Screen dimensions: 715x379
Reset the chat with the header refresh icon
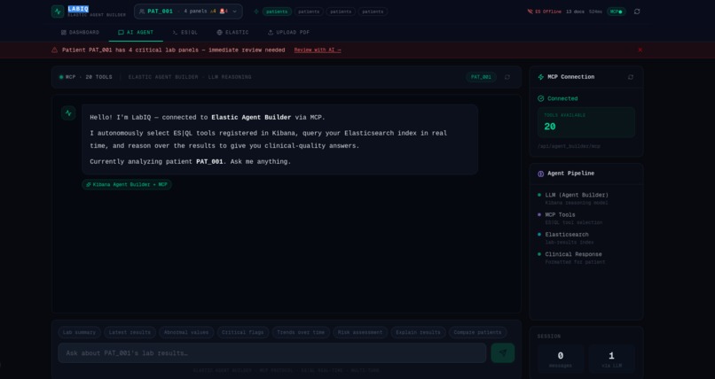point(507,77)
